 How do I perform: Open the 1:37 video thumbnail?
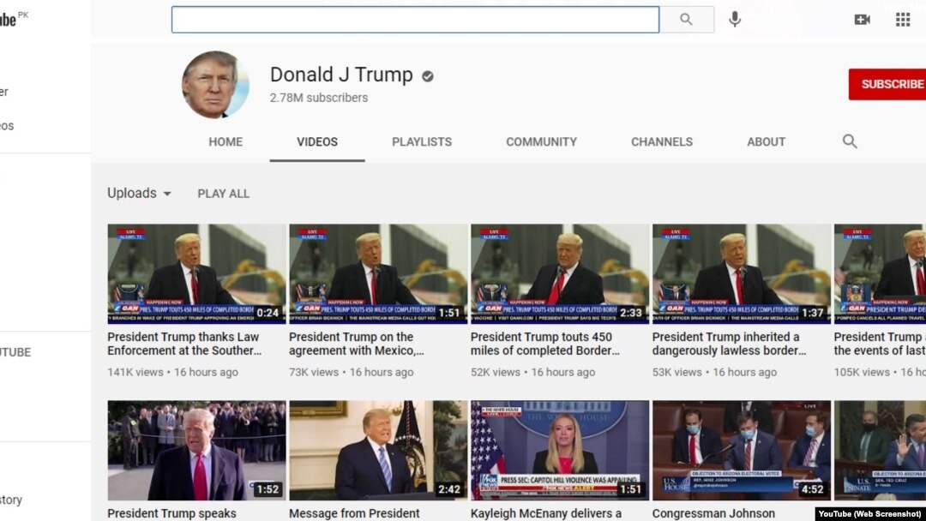pos(741,273)
